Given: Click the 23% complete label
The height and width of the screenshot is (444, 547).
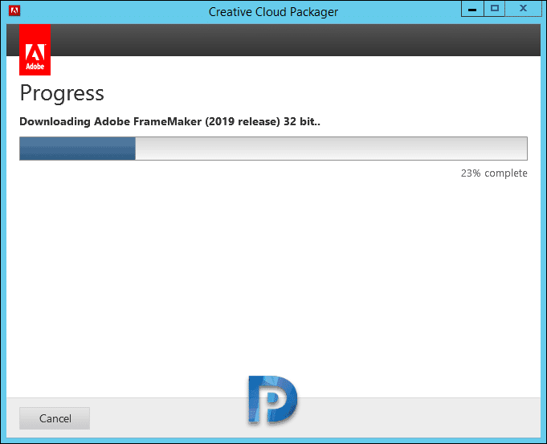Looking at the screenshot, I should tap(494, 173).
